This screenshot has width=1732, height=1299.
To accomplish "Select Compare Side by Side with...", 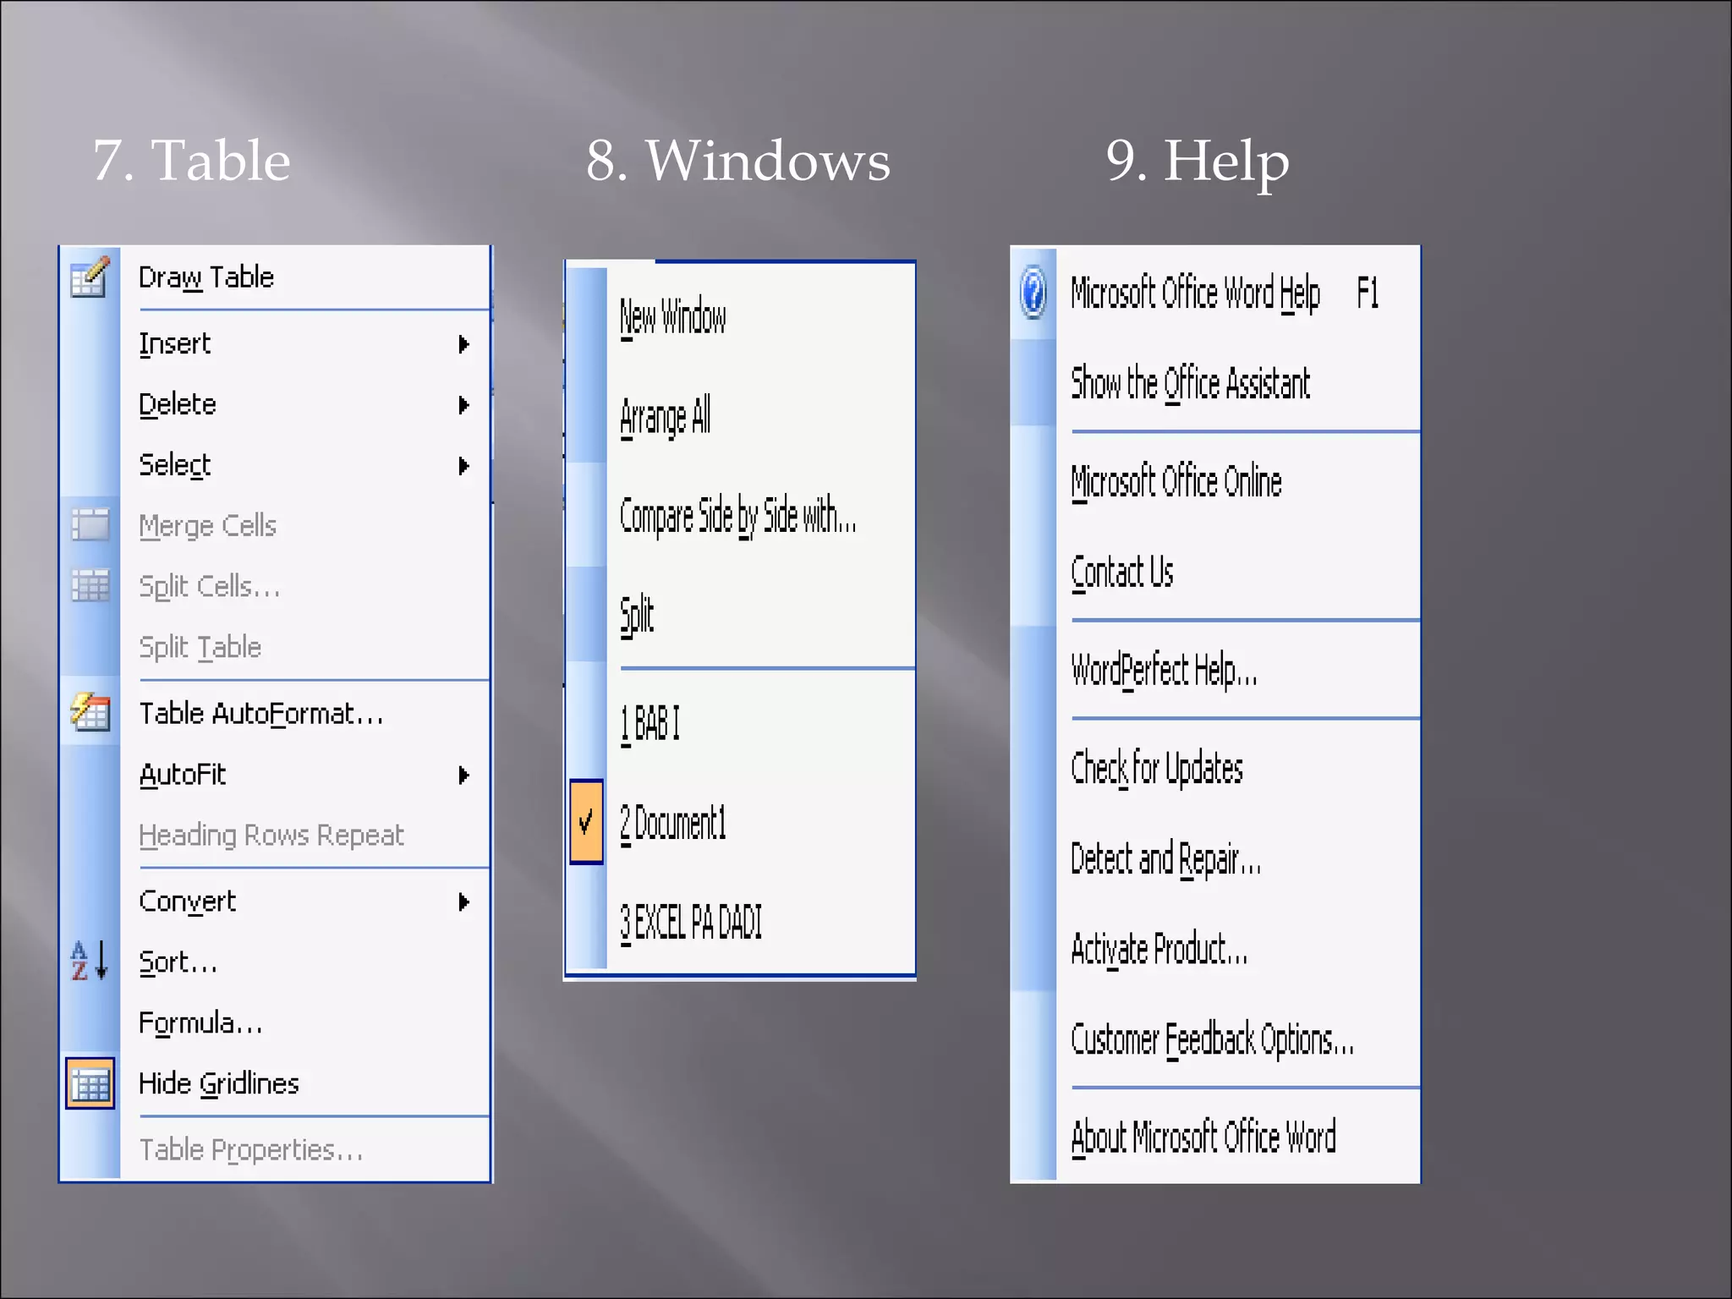I will [x=740, y=515].
